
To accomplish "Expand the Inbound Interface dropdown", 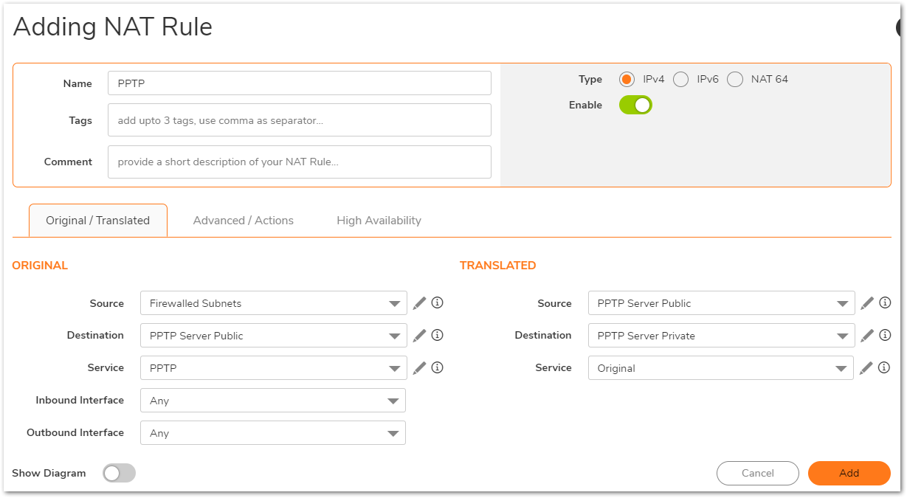I will tap(273, 401).
